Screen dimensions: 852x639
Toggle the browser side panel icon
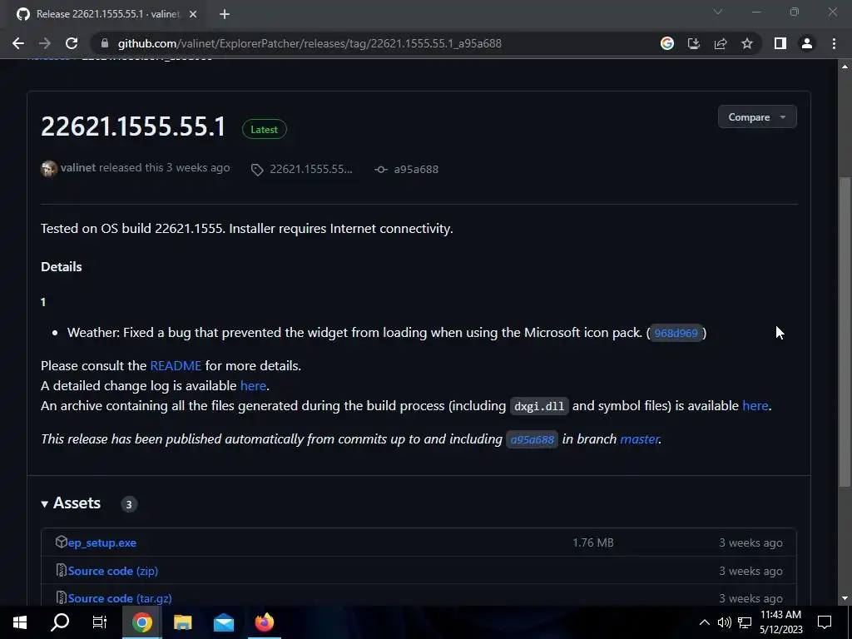coord(780,43)
